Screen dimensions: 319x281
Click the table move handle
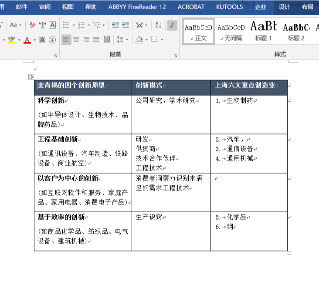[31, 77]
